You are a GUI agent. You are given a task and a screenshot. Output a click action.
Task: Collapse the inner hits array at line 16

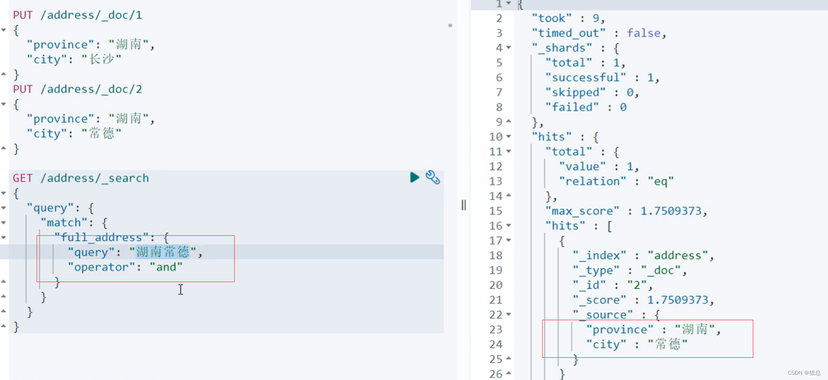point(508,226)
